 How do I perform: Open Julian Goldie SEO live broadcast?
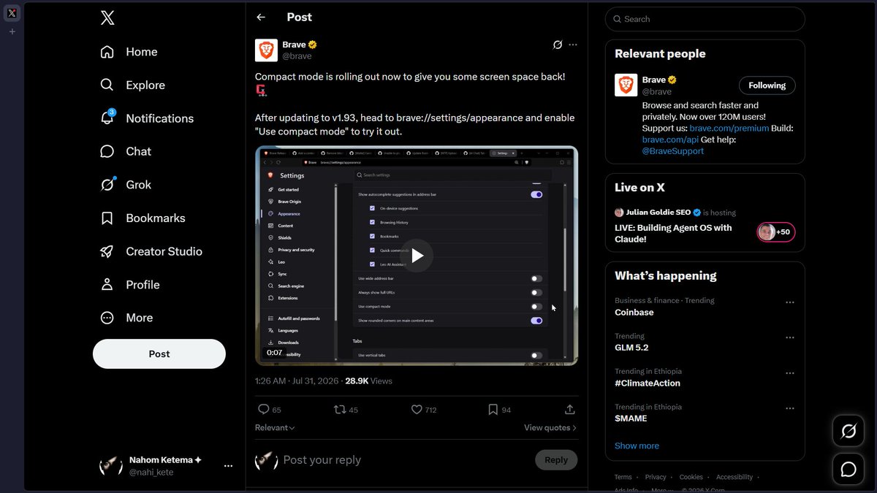pyautogui.click(x=673, y=233)
